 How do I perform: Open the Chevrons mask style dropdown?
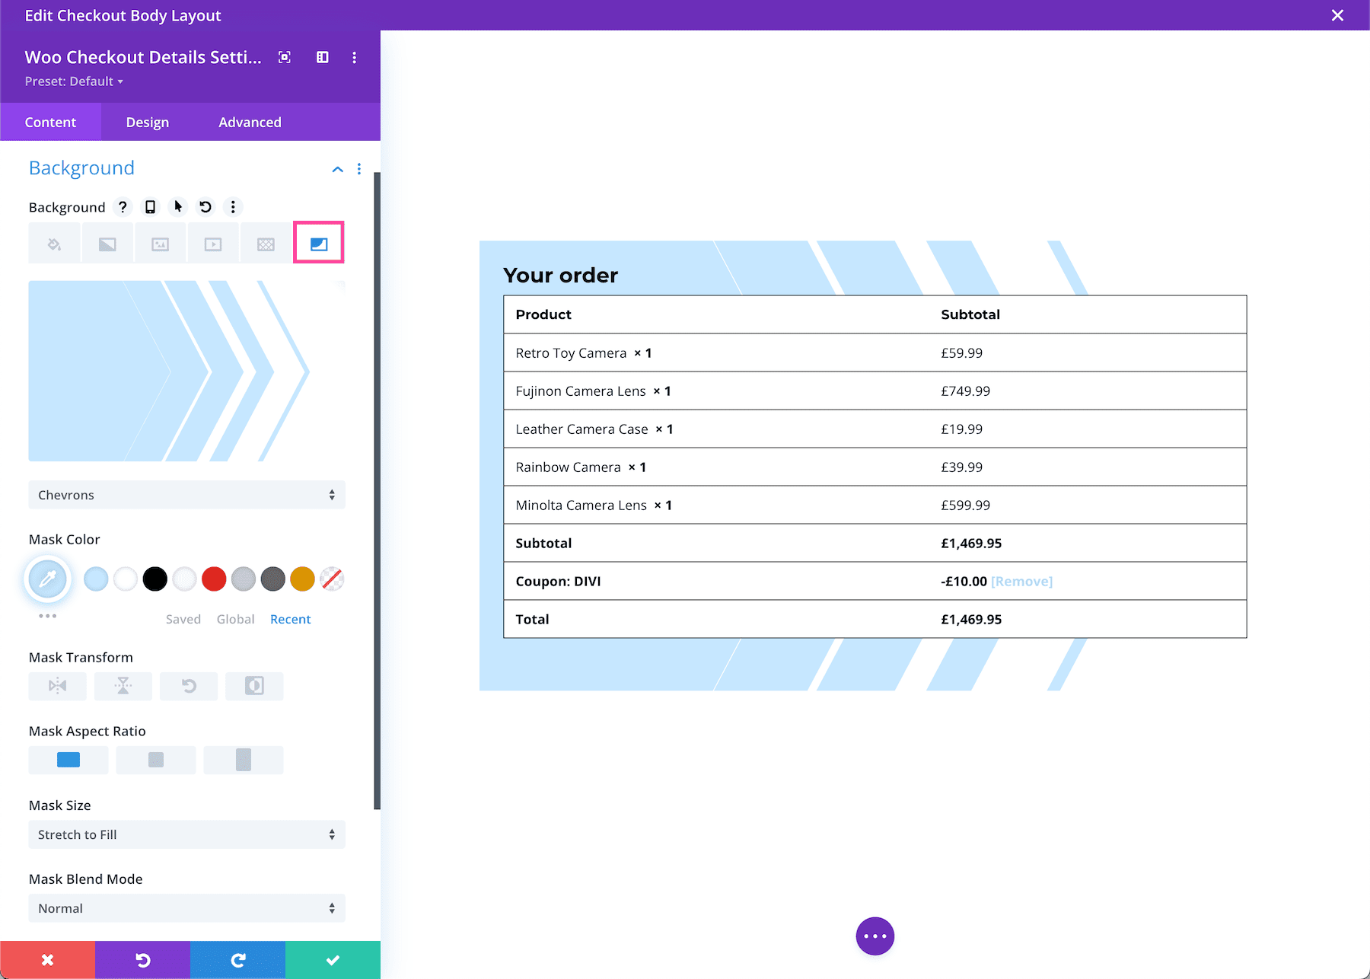point(186,495)
